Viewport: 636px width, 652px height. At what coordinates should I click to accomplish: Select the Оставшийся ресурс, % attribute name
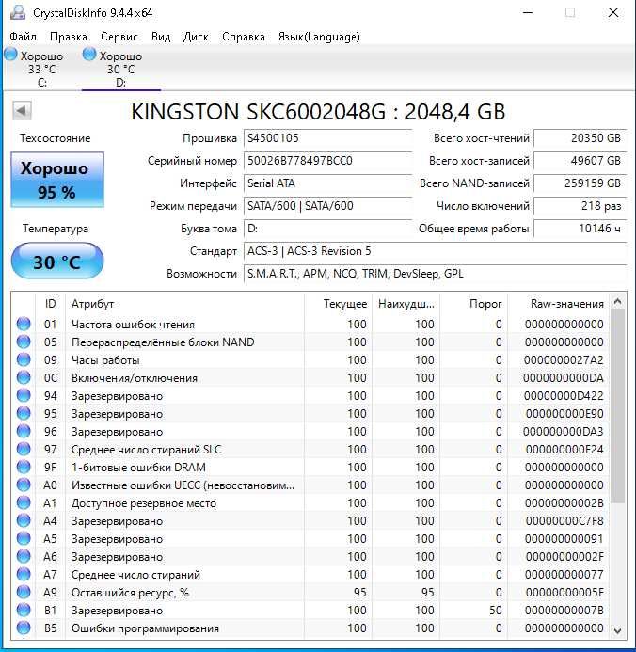click(130, 593)
